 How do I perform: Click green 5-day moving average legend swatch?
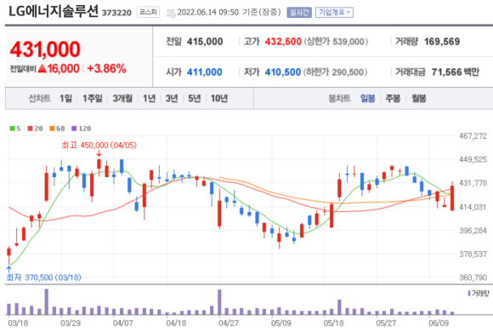[12, 129]
